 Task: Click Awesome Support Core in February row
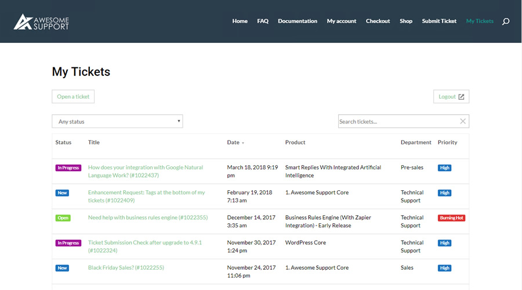[x=317, y=193]
